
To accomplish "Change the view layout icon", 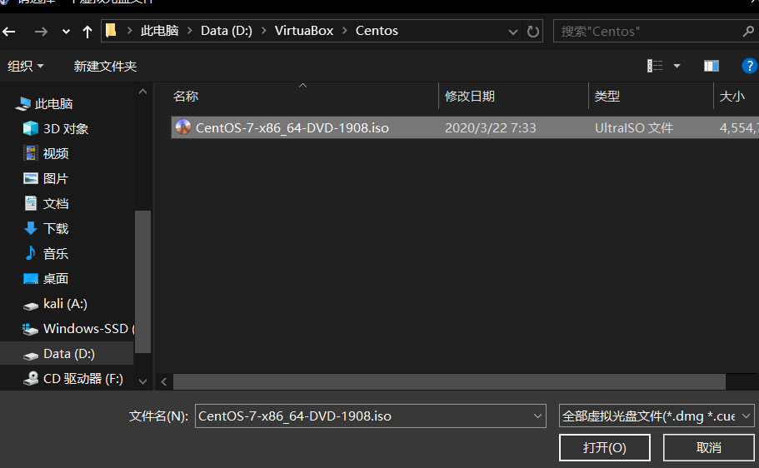I will [655, 66].
